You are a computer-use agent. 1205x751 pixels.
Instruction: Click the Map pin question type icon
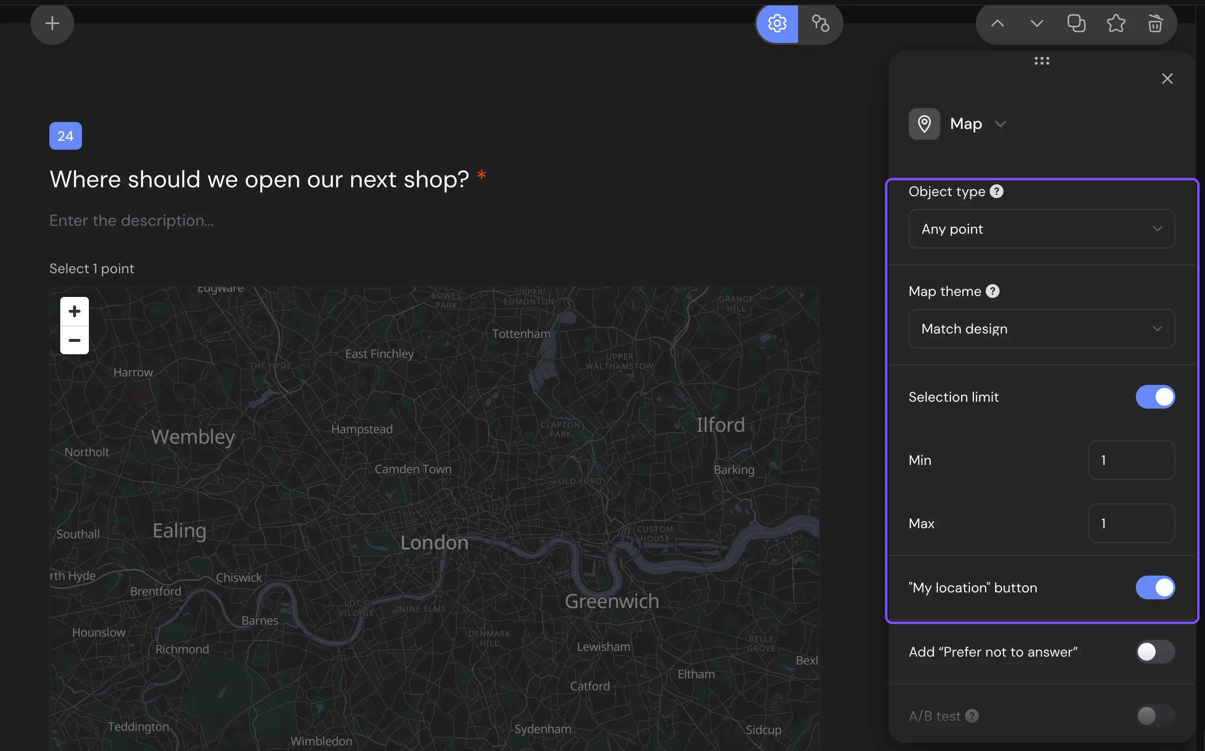[924, 124]
